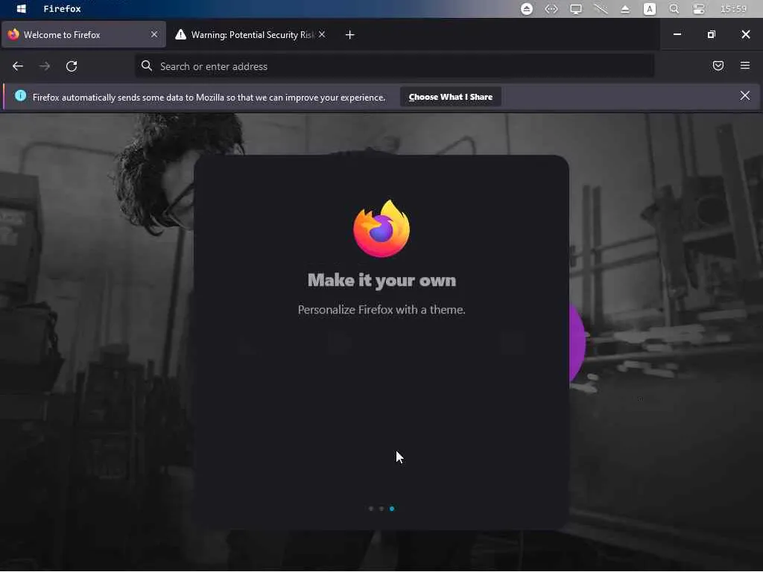Minimize the Firefox window

677,34
